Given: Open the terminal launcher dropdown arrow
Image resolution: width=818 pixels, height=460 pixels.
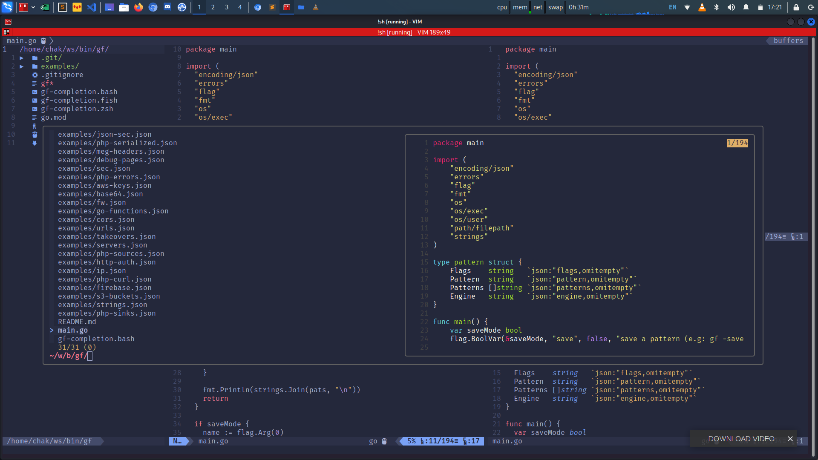Looking at the screenshot, I should [33, 7].
